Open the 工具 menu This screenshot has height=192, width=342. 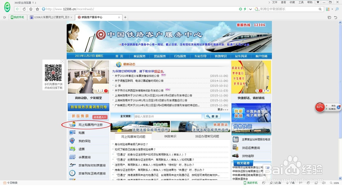[x=301, y=2]
